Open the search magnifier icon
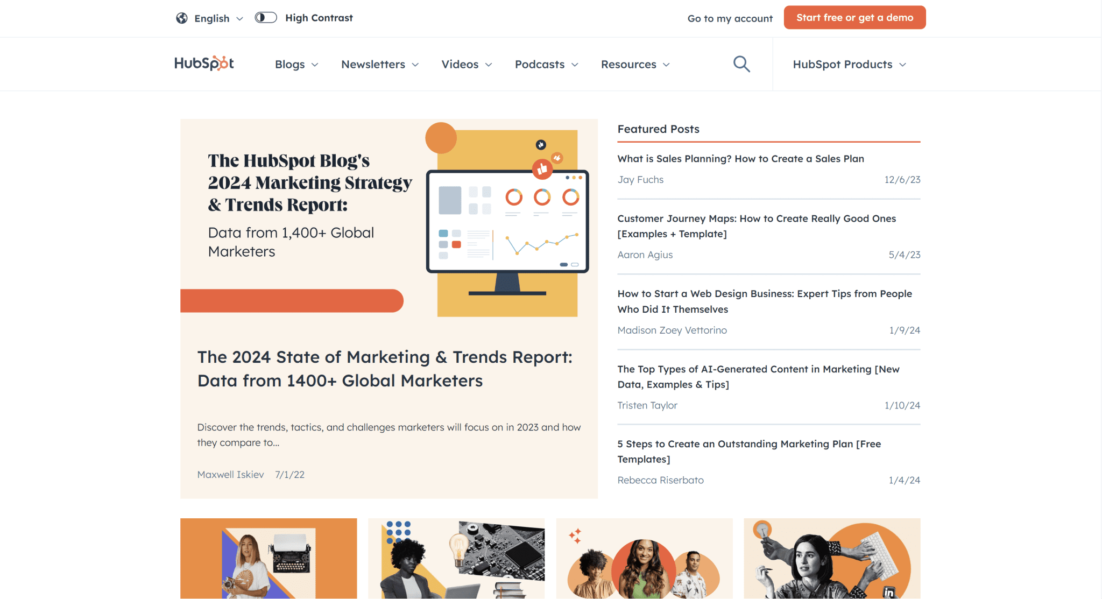The width and height of the screenshot is (1102, 599). click(x=741, y=64)
